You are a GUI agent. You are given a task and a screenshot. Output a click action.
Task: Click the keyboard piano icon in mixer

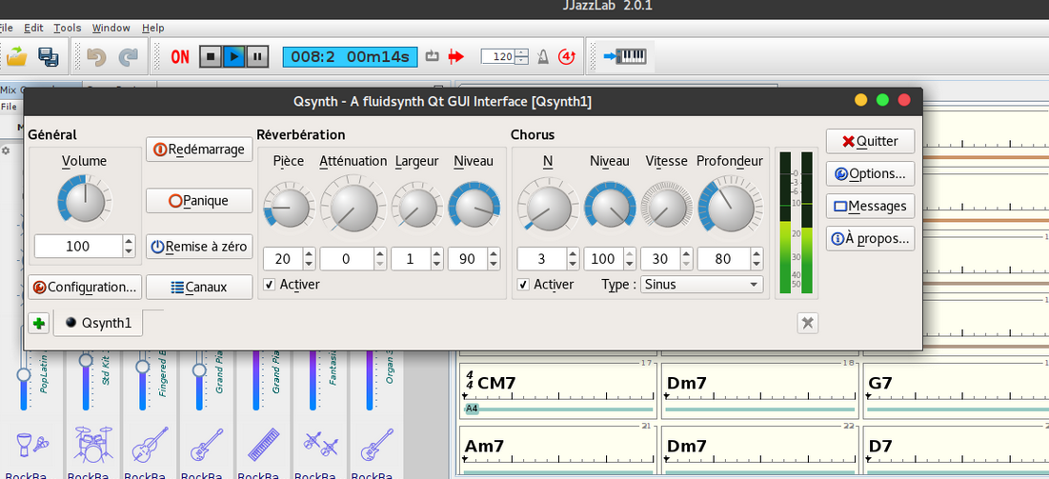(263, 444)
